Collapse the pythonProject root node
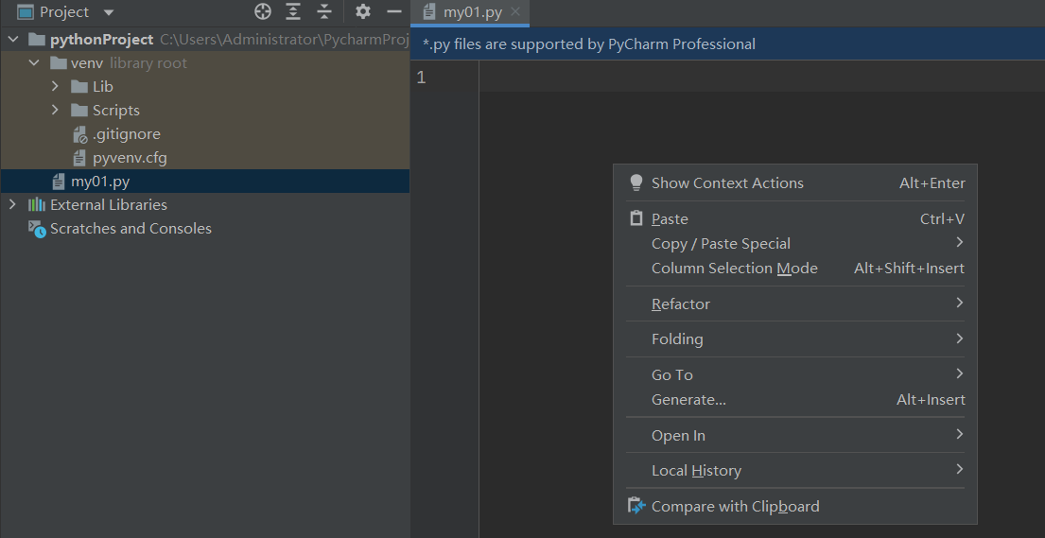 (x=12, y=40)
